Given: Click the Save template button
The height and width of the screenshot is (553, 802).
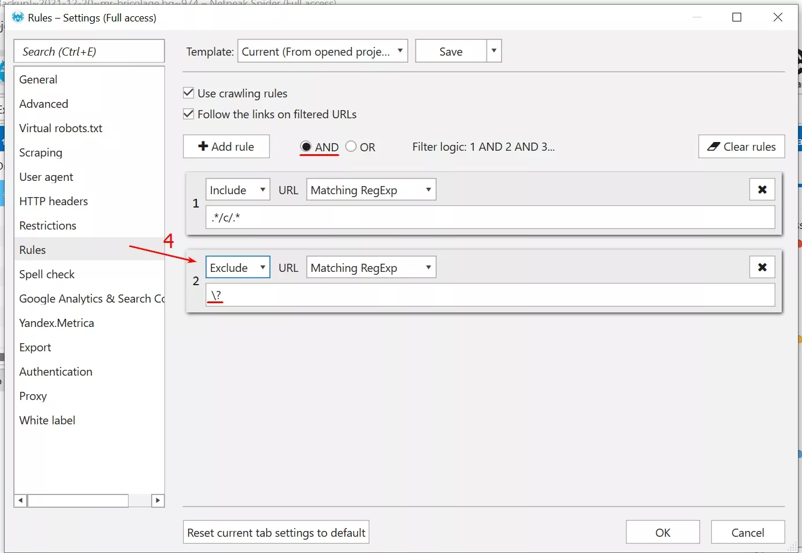Looking at the screenshot, I should click(451, 51).
